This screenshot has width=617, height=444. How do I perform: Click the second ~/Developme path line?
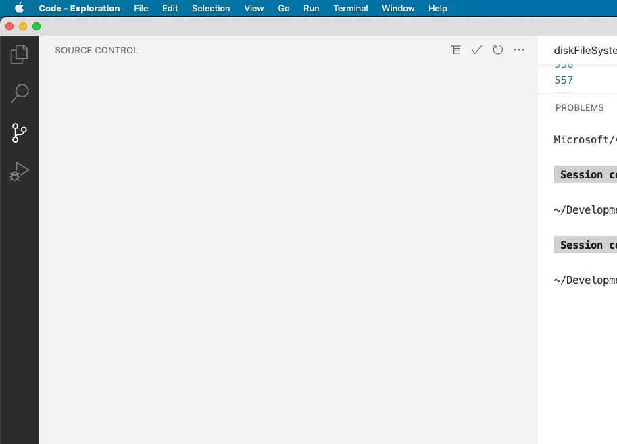pyautogui.click(x=585, y=280)
